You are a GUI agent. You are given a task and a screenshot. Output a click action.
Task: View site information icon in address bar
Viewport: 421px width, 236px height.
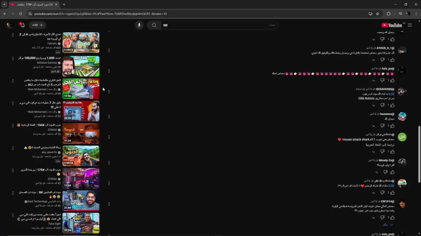[30, 14]
